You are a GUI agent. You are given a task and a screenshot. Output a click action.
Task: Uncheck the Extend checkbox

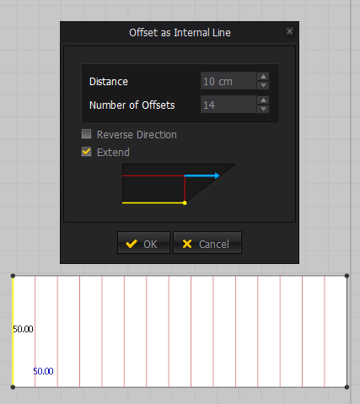point(86,152)
